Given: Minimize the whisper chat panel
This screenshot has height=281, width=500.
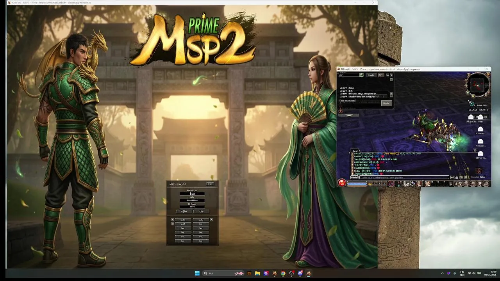Looking at the screenshot, I should 388,75.
